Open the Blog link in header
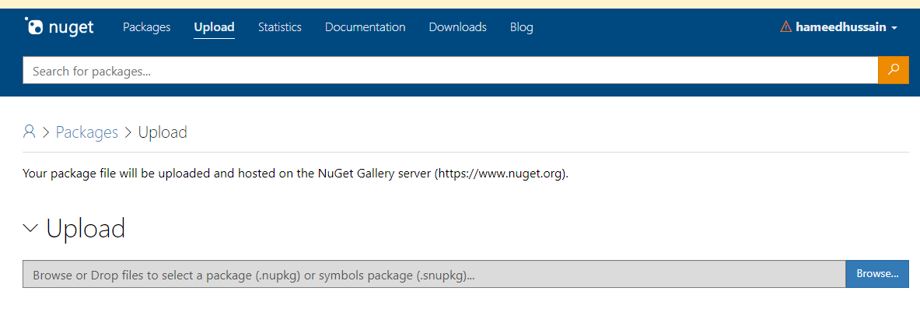The width and height of the screenshot is (920, 316). pyautogui.click(x=522, y=27)
